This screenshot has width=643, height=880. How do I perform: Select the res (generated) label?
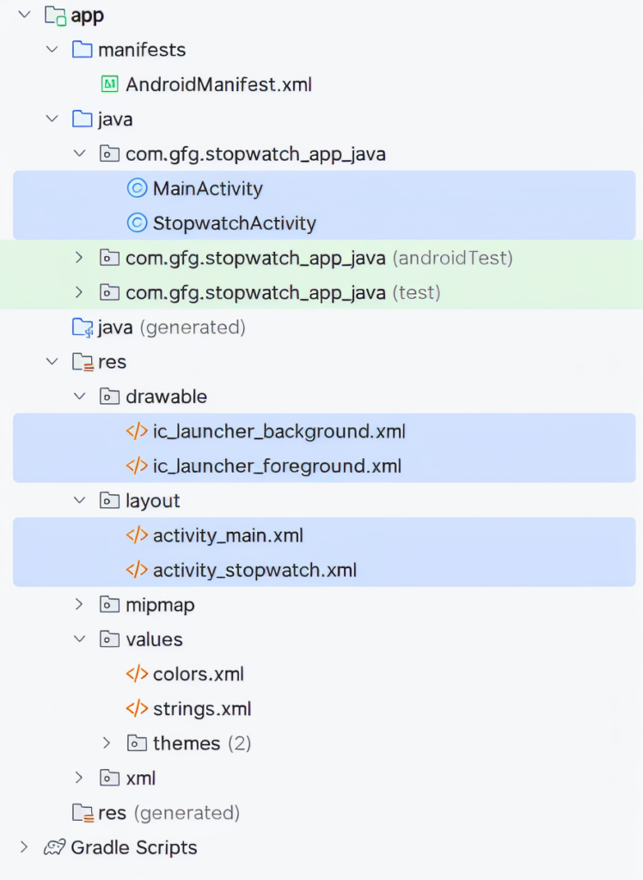click(168, 813)
